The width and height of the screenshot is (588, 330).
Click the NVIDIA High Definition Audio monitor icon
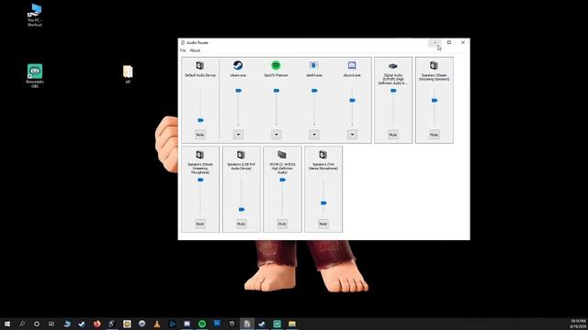click(282, 155)
